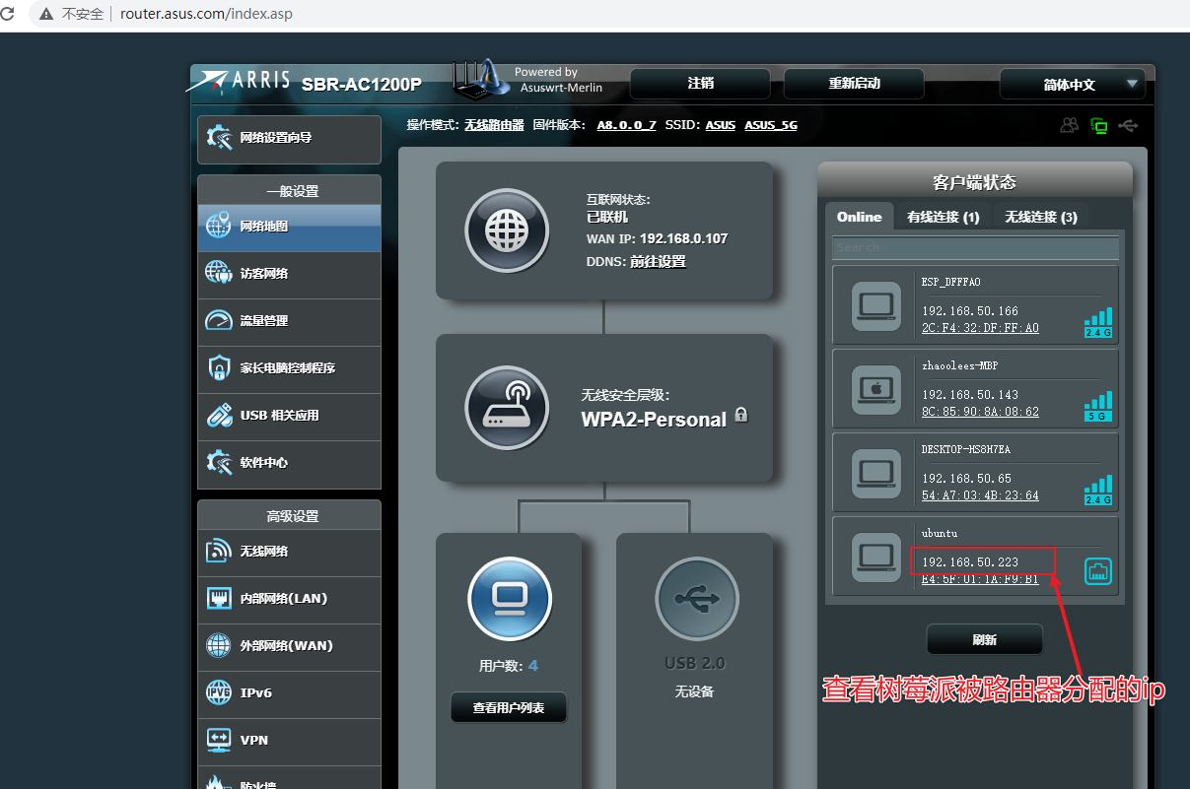Click the insecure-site warning triangle icon

click(x=45, y=14)
